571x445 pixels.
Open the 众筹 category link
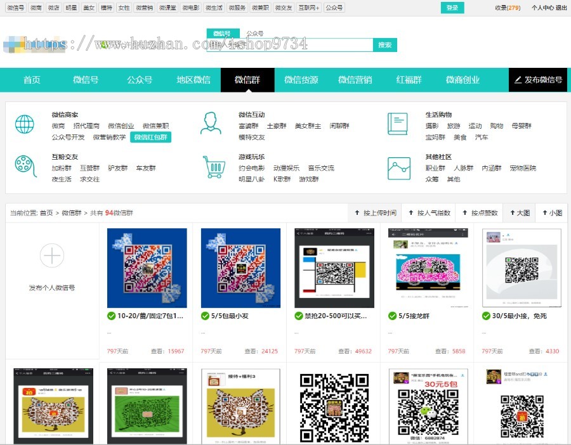432,179
